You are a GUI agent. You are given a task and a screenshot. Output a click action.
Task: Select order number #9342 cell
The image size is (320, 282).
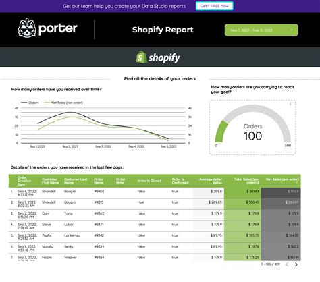pos(99,235)
